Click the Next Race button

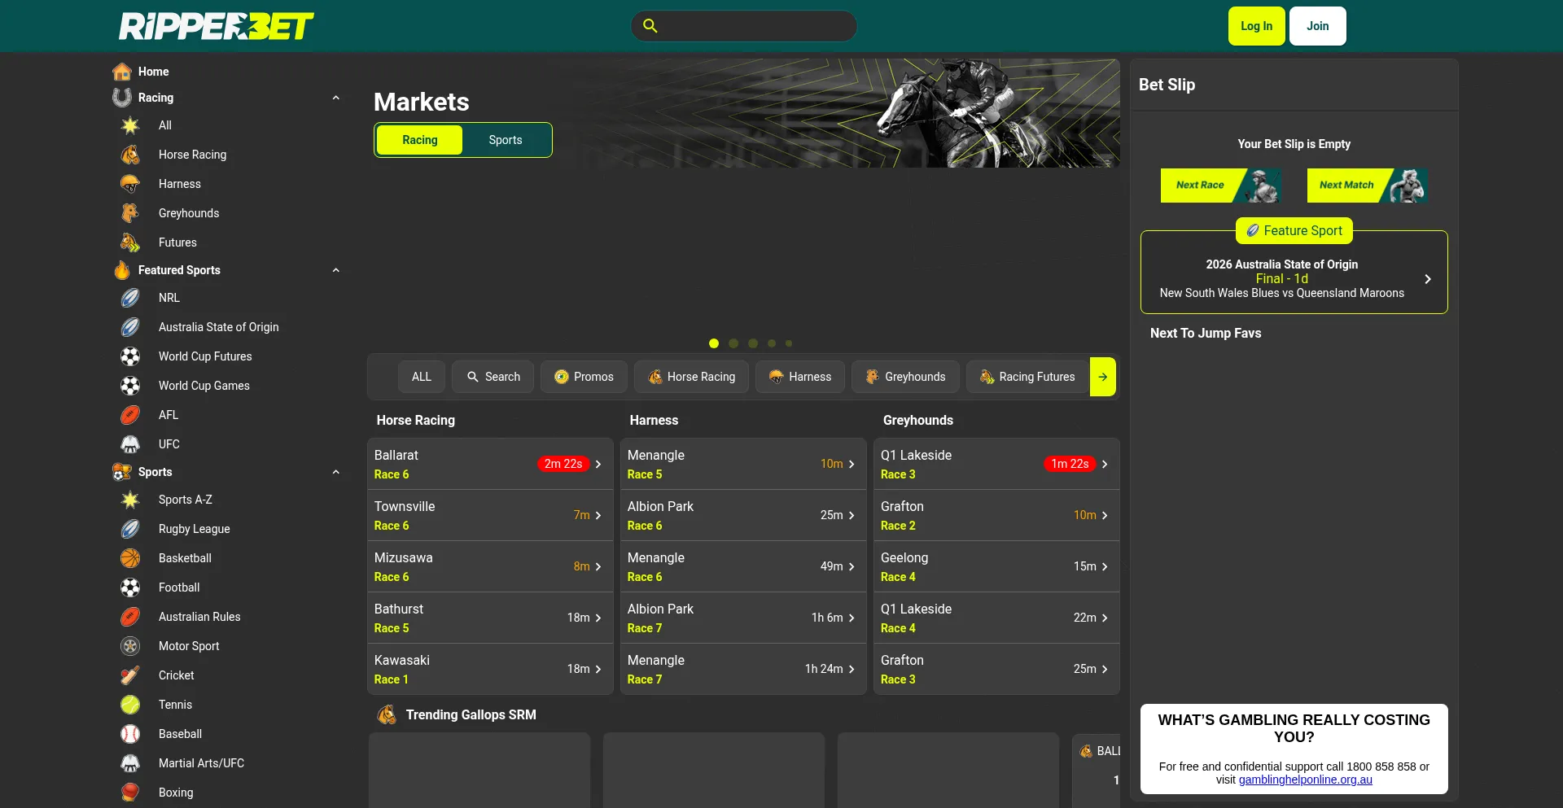pos(1221,186)
